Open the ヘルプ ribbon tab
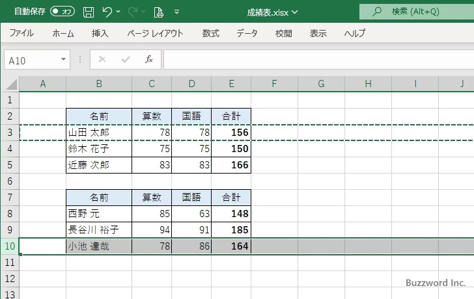474x299 pixels. [x=355, y=33]
